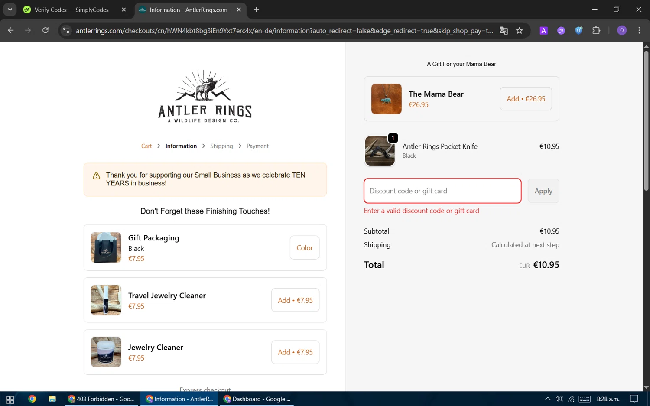The height and width of the screenshot is (406, 650).
Task: Add Jewelry Cleaner for €7.95
Action: tap(295, 352)
